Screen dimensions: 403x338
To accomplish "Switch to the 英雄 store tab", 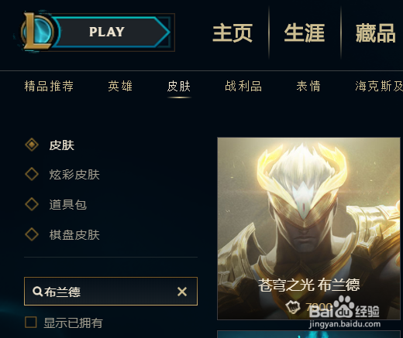I will 120,86.
